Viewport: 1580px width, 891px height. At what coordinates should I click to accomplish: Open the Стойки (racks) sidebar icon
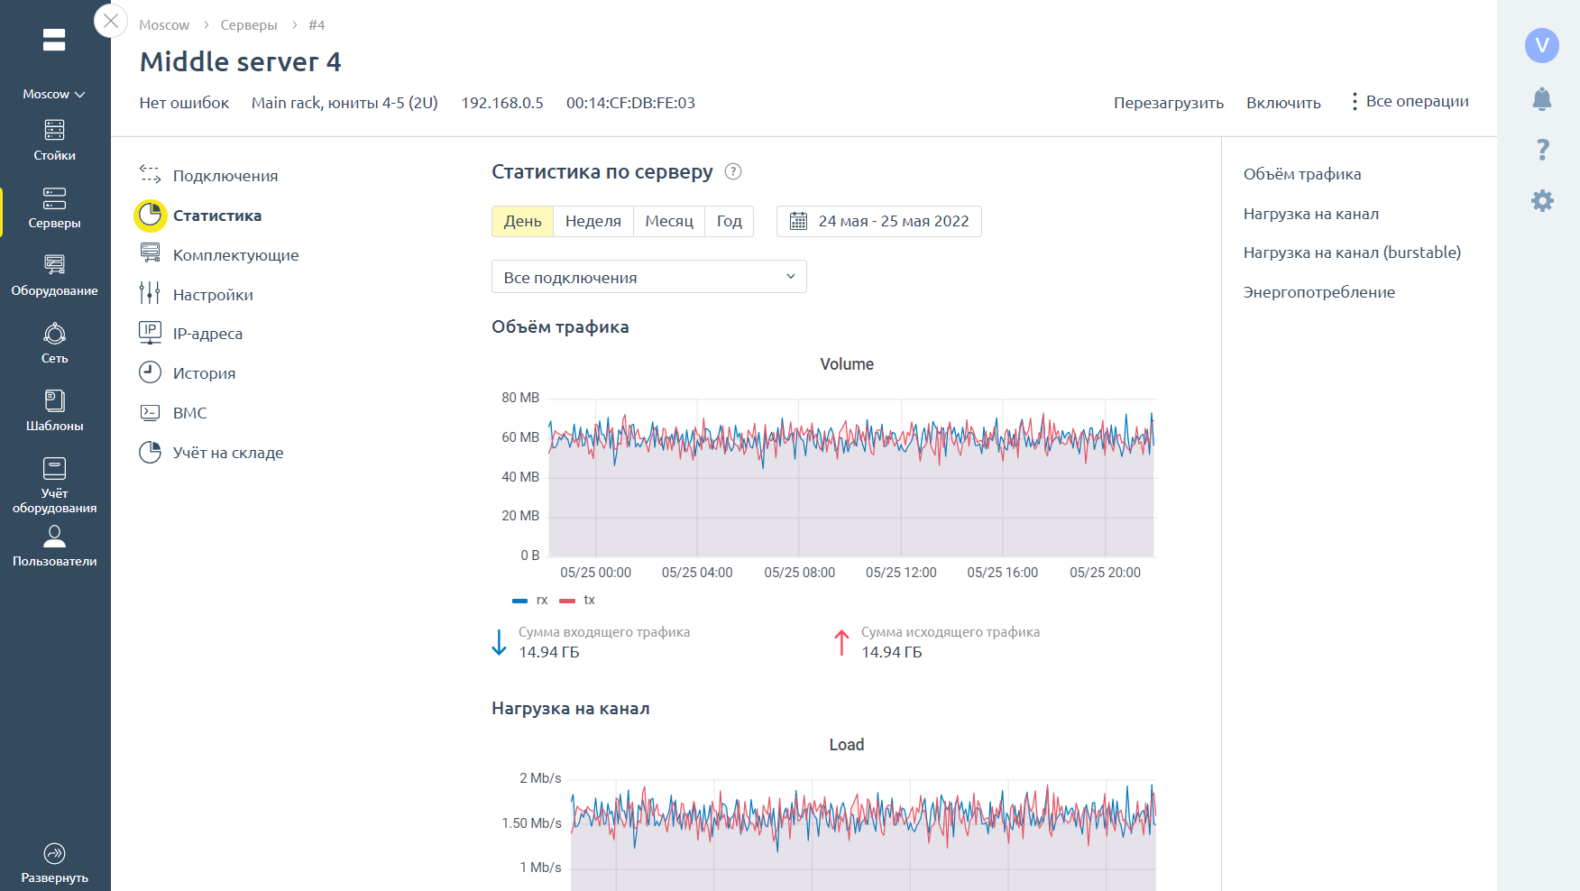click(x=54, y=141)
